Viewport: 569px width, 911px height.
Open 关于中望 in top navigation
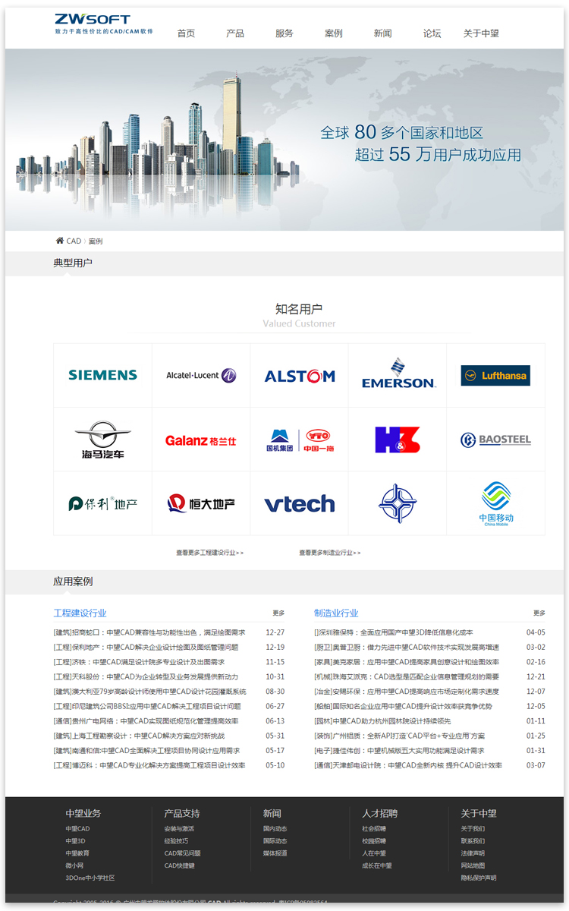pyautogui.click(x=481, y=33)
